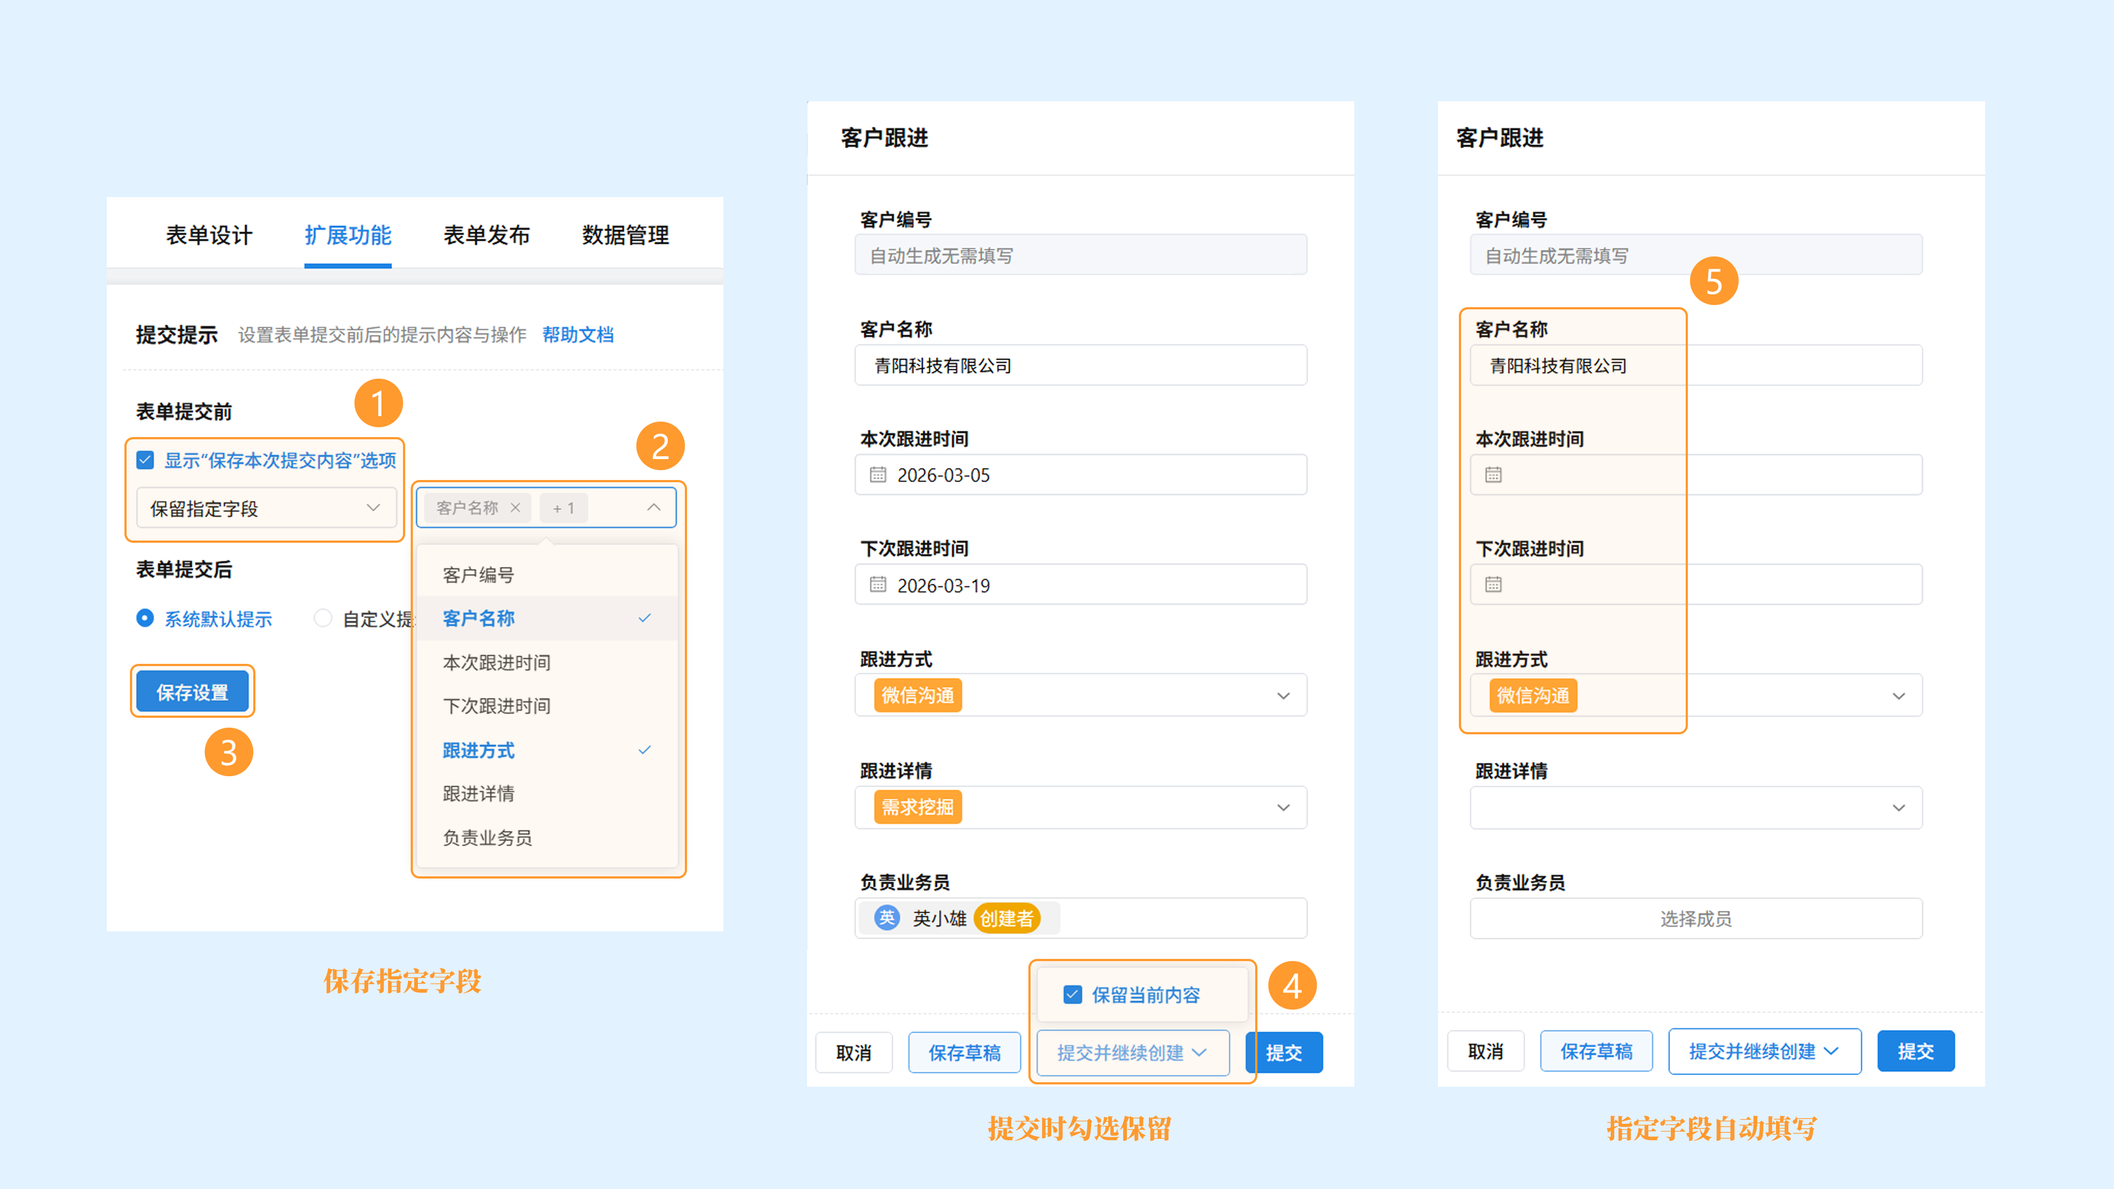Click calendar icon in empty 本次跟进时间 field
This screenshot has height=1189, width=2114.
[x=1493, y=474]
